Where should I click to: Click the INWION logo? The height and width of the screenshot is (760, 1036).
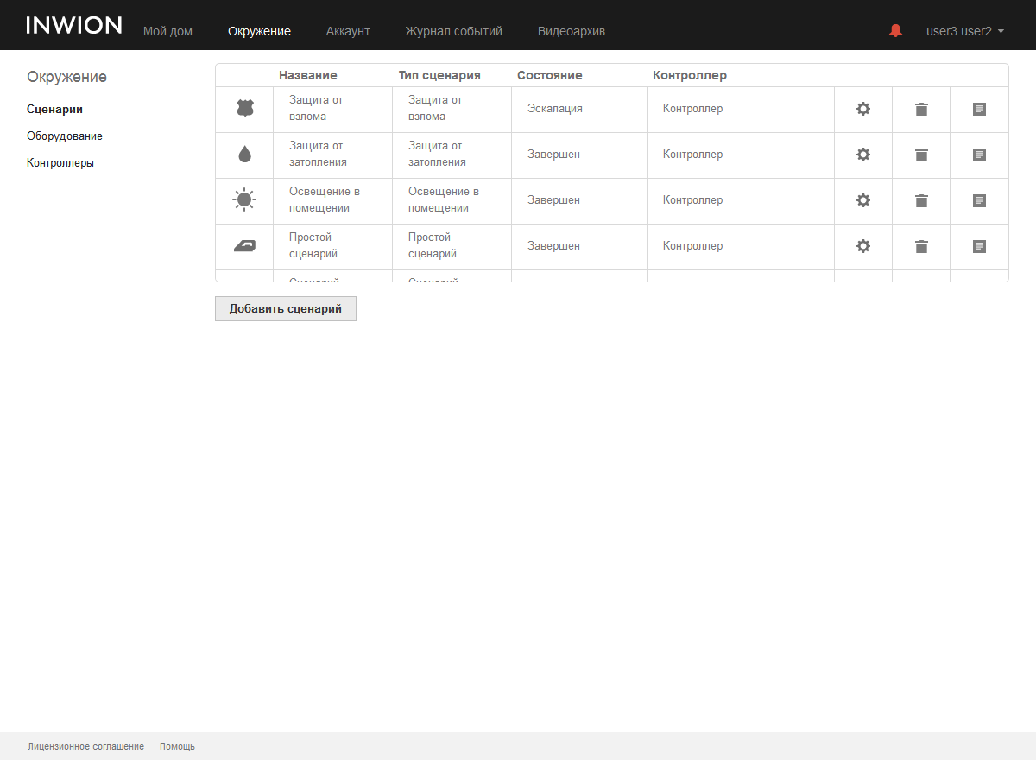74,25
